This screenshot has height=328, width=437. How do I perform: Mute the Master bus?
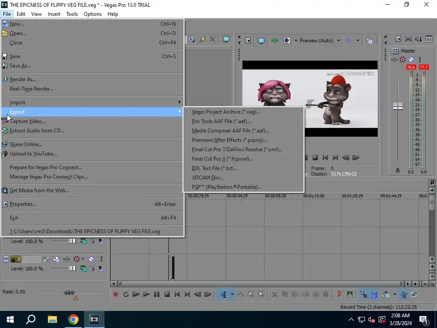point(411,59)
